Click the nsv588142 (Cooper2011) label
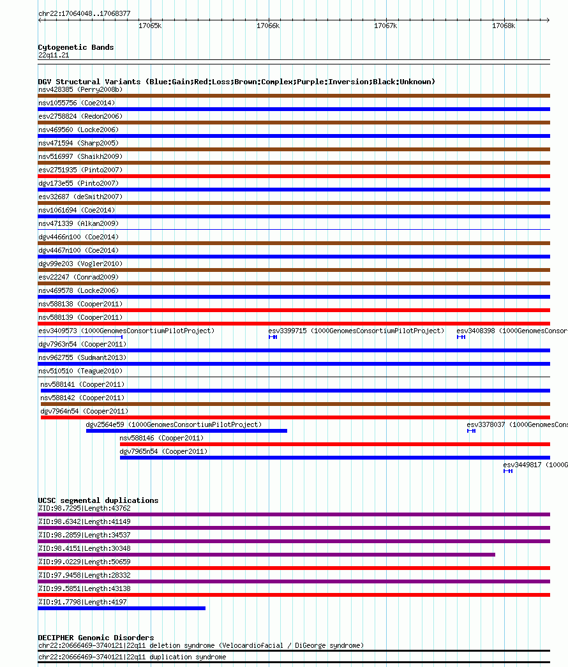 [x=82, y=398]
